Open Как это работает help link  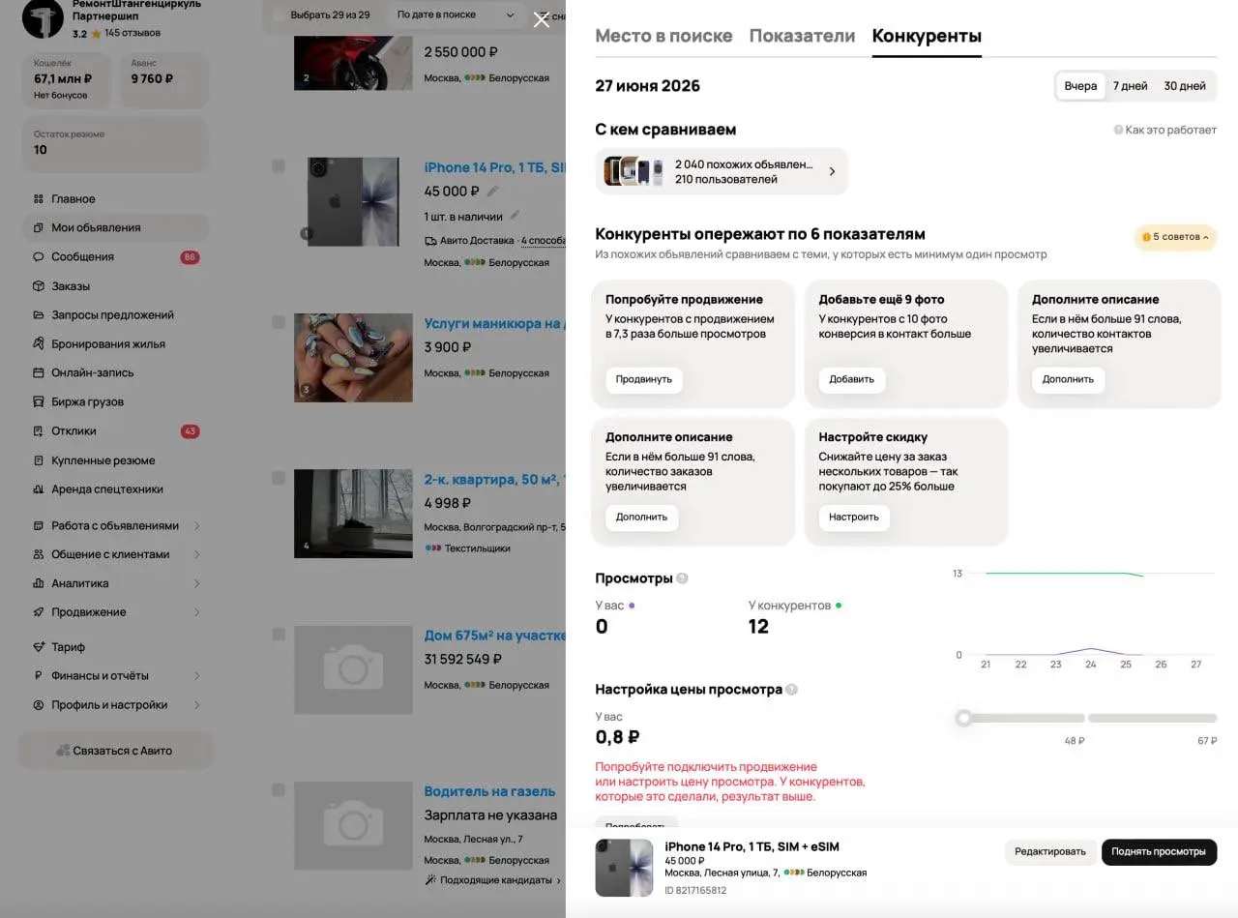(1164, 130)
